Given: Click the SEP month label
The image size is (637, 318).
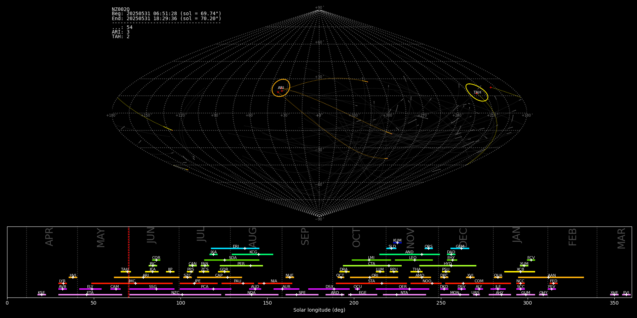Looking at the screenshot, I should click(x=305, y=236).
